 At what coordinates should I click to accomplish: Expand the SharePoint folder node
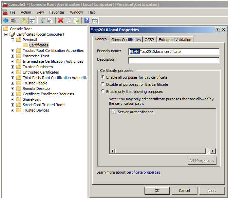coord(13,99)
